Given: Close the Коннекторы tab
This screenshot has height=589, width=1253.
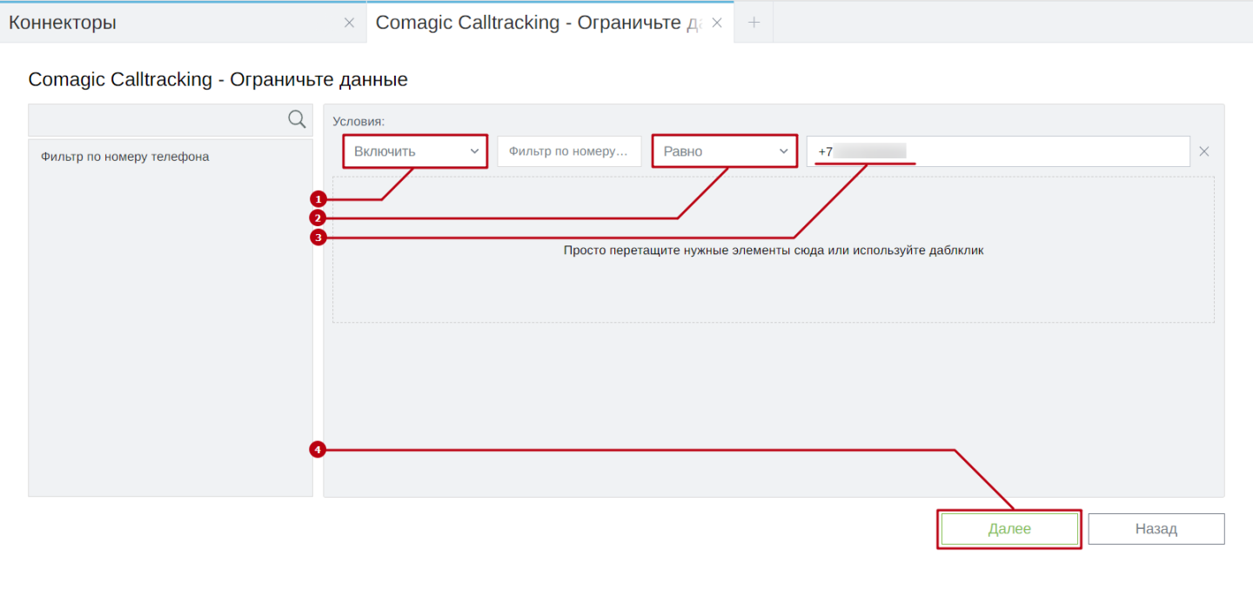Looking at the screenshot, I should point(349,23).
